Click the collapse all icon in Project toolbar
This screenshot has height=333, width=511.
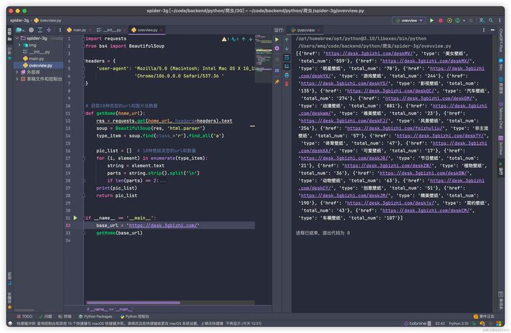click(x=49, y=30)
